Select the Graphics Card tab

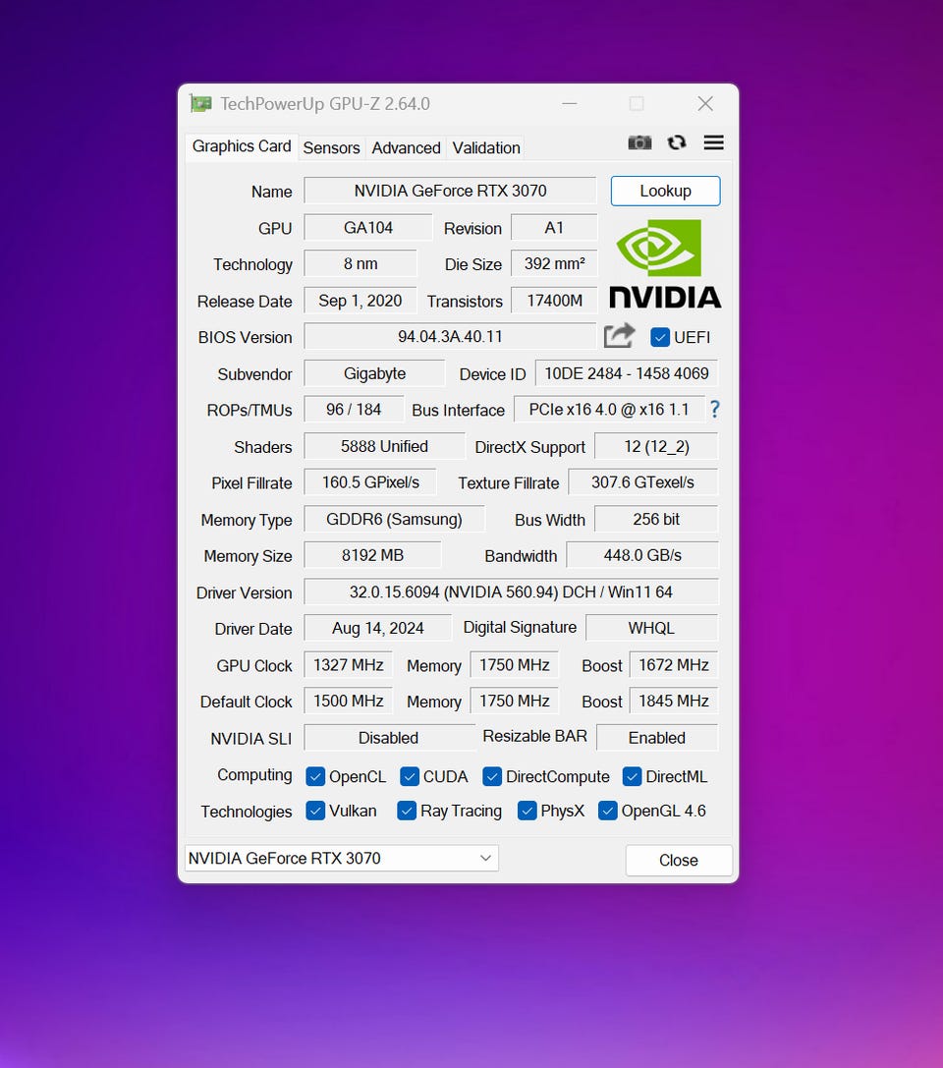pos(241,146)
